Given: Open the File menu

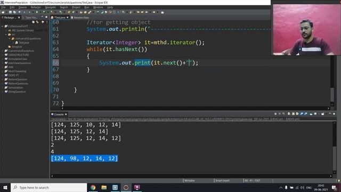Looking at the screenshot, I should tap(3, 7).
